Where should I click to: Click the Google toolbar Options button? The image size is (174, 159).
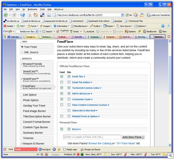coord(130,31)
